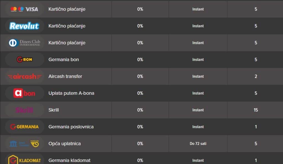Open Germania kladomat payment option
283x164 pixels.
[x=69, y=160]
